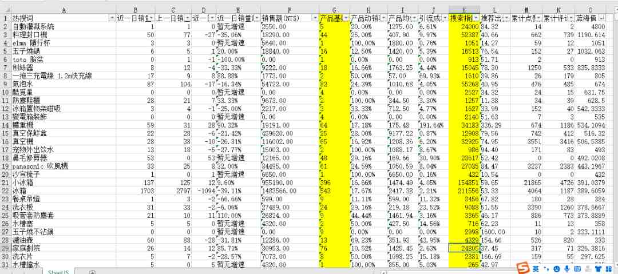
Task: Select row 14 header
Action: pos(6,125)
